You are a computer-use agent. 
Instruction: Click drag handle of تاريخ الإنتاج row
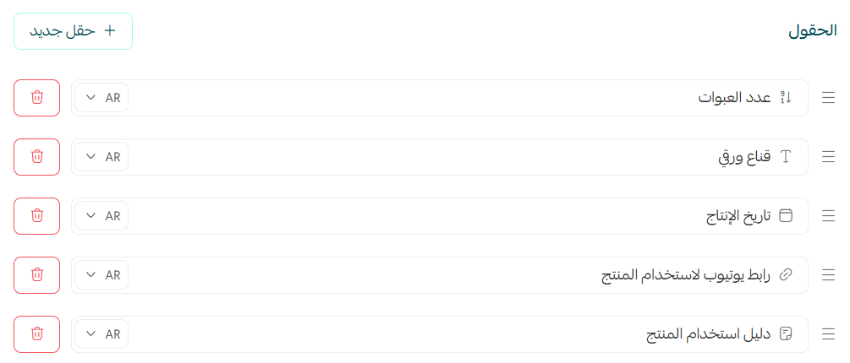coord(829,216)
